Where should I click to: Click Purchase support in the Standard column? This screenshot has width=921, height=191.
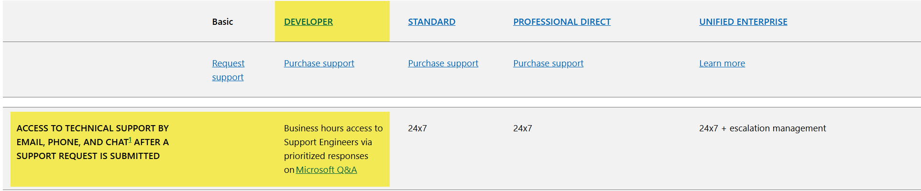(x=443, y=64)
